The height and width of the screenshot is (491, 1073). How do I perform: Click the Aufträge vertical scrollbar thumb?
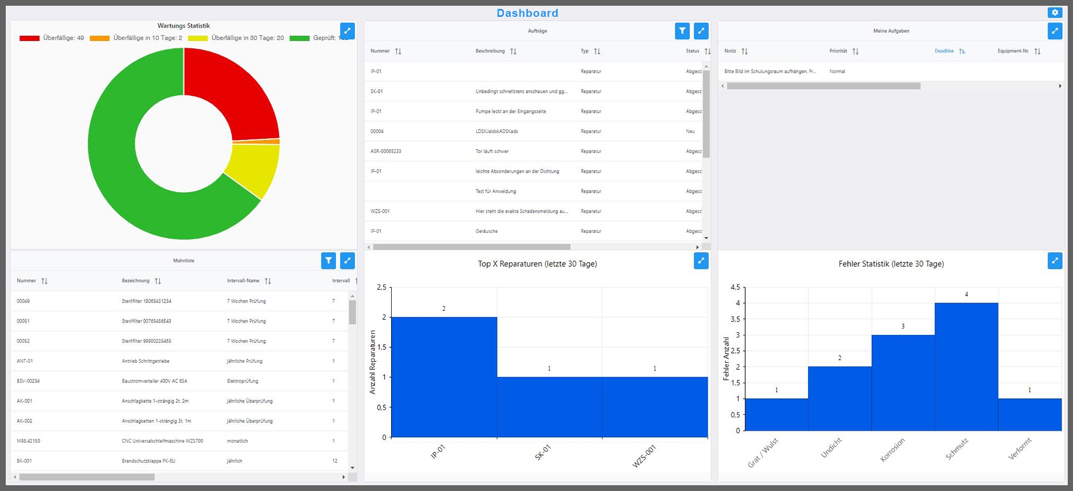[706, 114]
